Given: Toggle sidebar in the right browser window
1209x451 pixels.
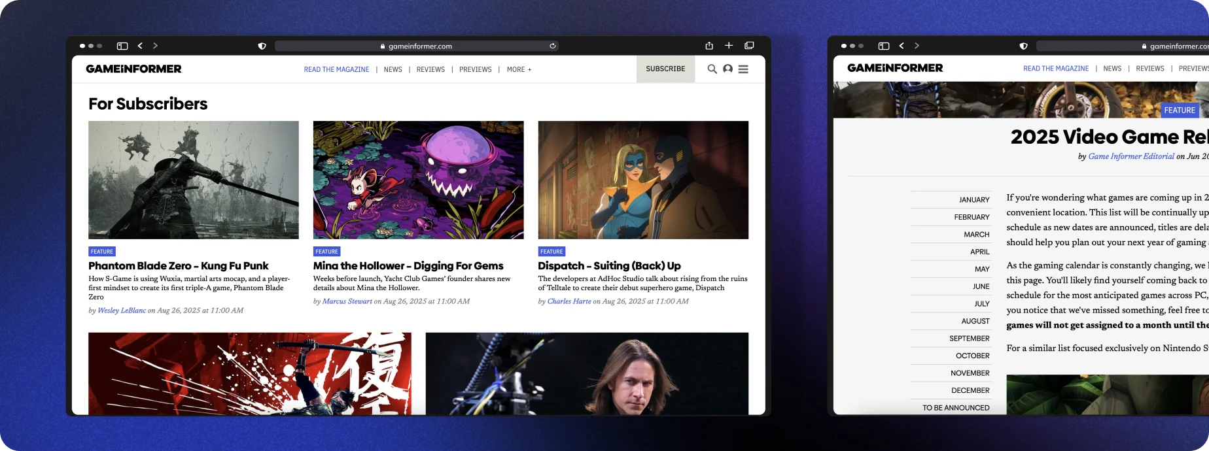Looking at the screenshot, I should (x=884, y=46).
